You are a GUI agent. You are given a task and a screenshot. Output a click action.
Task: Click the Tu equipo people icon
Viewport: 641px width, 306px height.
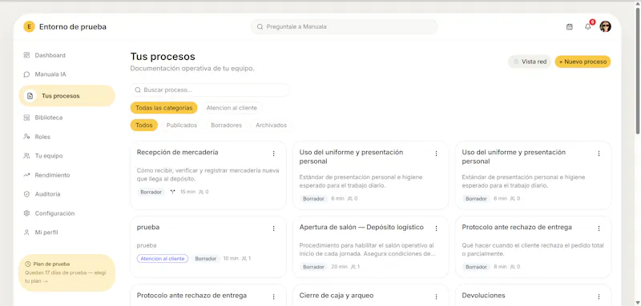[26, 156]
